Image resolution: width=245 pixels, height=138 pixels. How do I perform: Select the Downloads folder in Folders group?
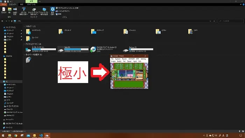click(x=65, y=32)
